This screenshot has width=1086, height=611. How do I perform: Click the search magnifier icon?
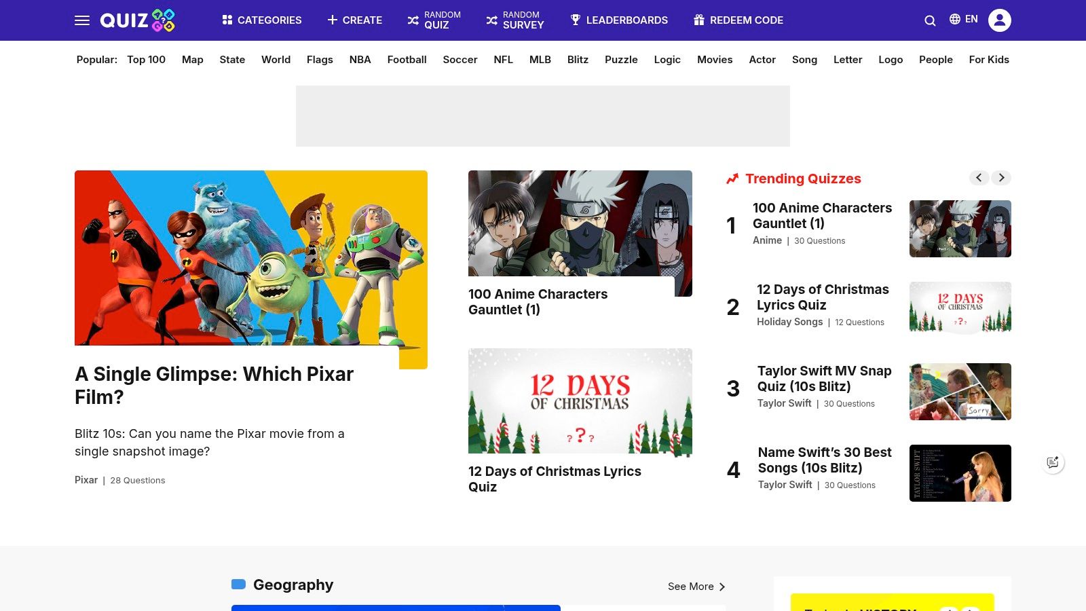tap(929, 20)
